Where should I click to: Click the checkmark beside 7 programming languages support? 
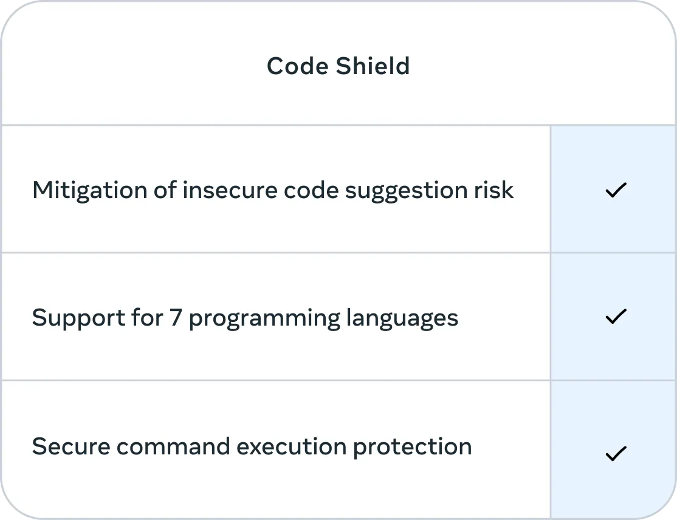(615, 316)
